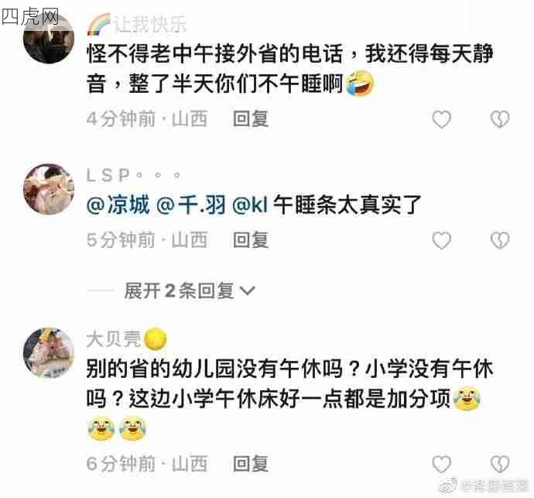Like the 大贝壳 comment about 午休
Image resolution: width=534 pixels, height=498 pixels.
(442, 464)
